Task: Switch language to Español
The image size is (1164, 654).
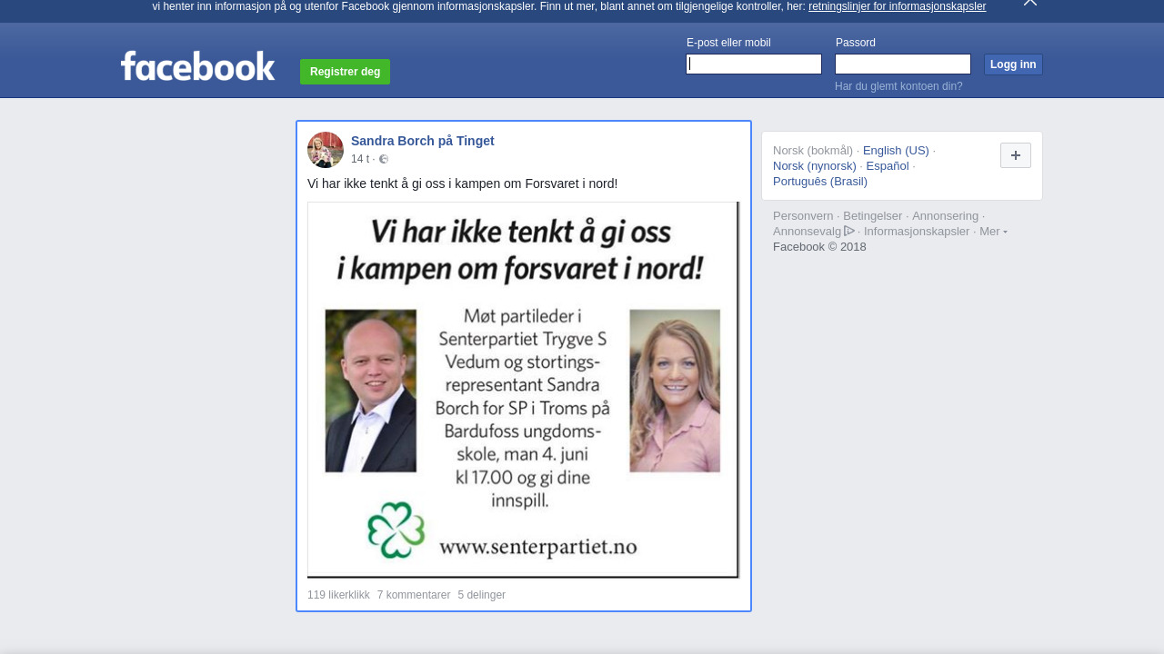Action: point(888,166)
